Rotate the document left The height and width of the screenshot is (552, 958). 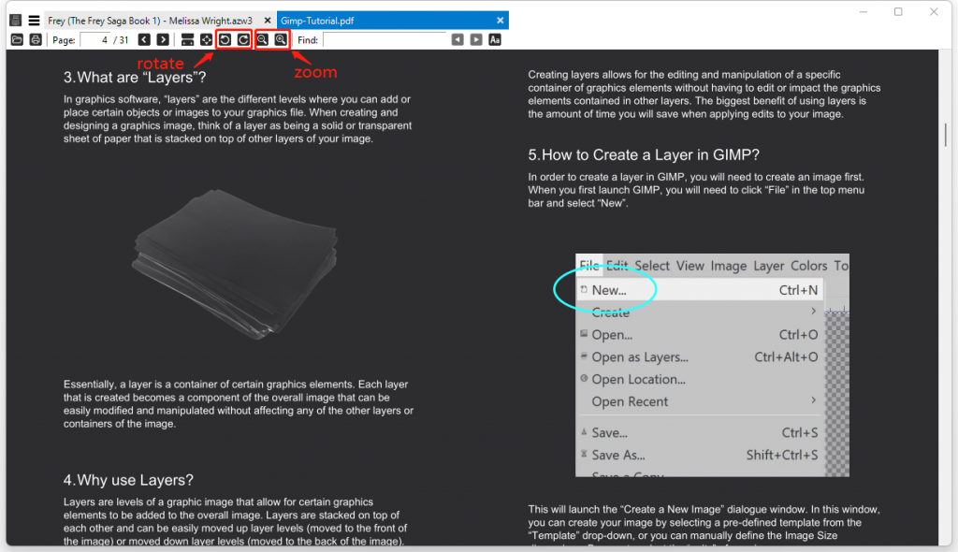coord(225,40)
